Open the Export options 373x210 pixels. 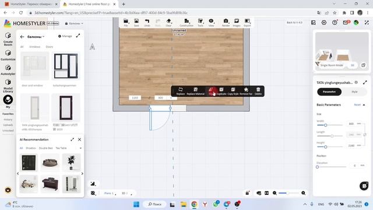coord(247,23)
